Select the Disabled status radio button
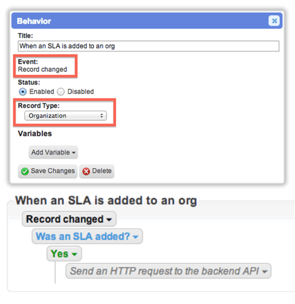This screenshot has height=304, width=295. tap(61, 91)
